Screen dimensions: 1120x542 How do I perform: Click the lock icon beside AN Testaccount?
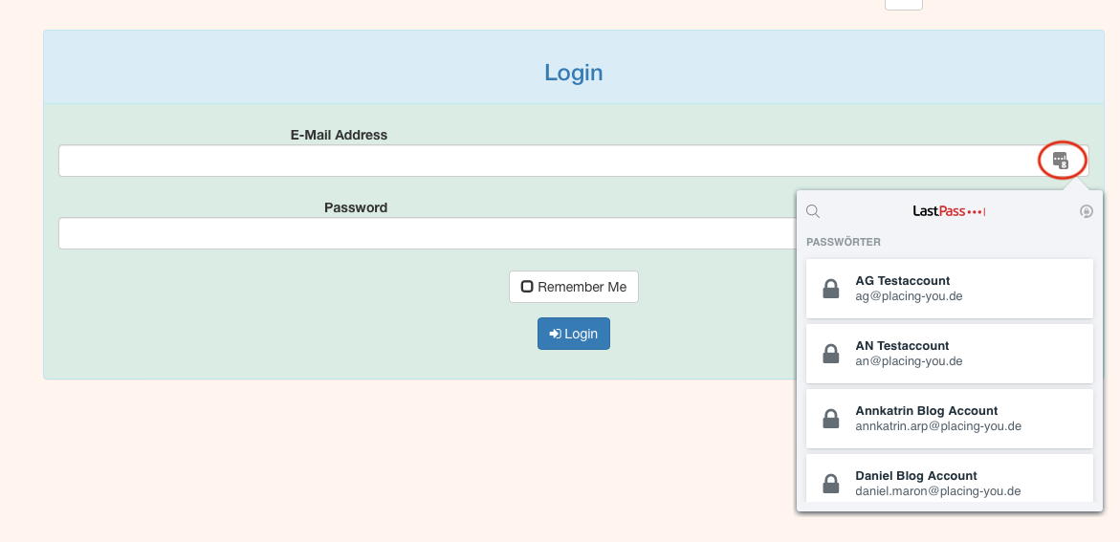[831, 354]
